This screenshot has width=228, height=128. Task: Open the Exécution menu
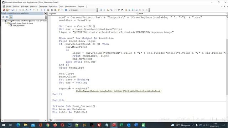point(53,6)
